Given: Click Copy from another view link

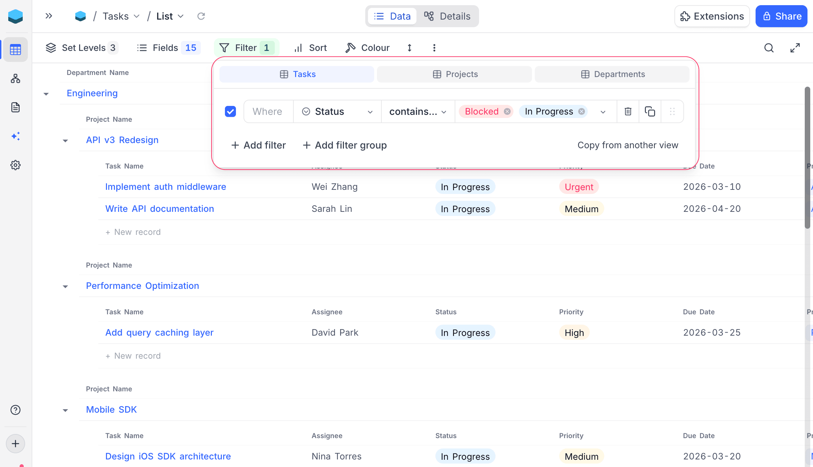Looking at the screenshot, I should (x=628, y=145).
